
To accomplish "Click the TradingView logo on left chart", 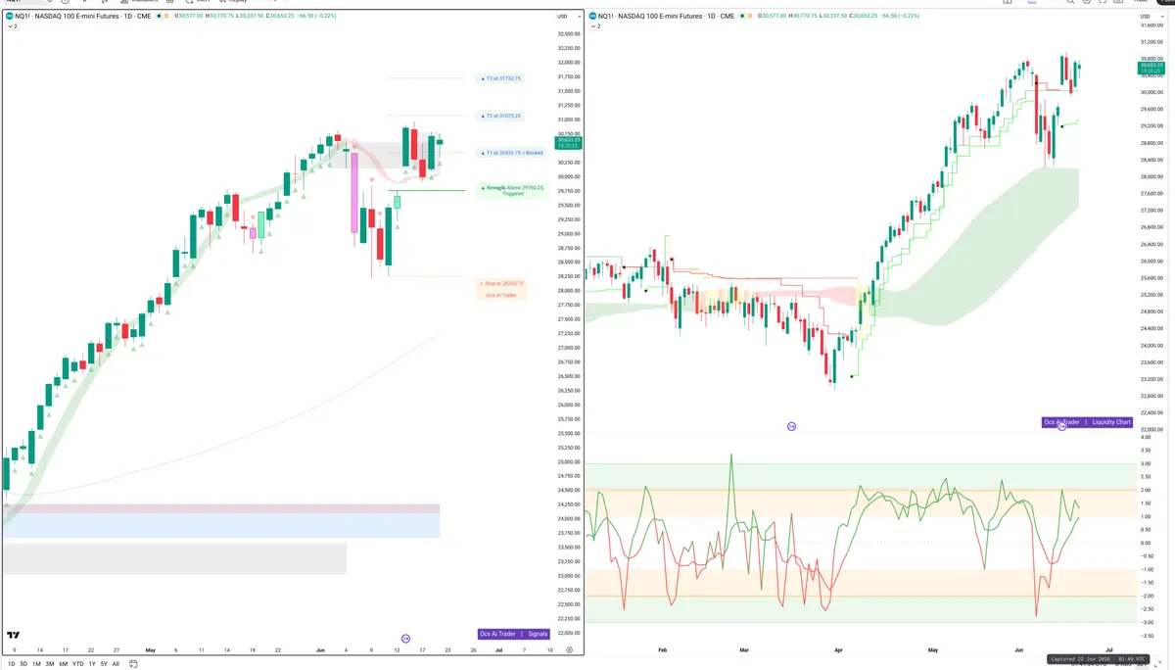I will pyautogui.click(x=14, y=636).
